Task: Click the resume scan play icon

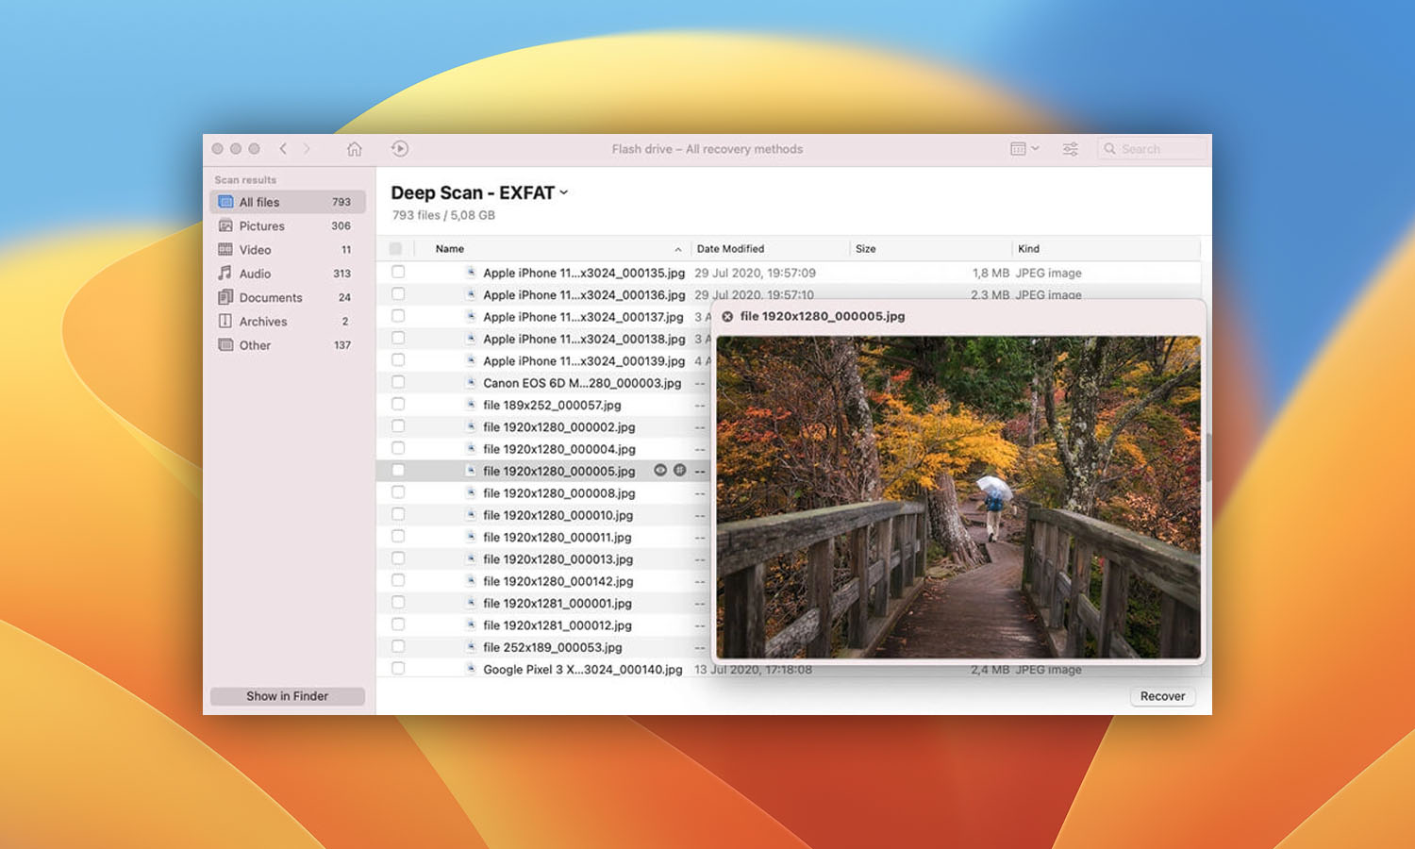Action: [400, 149]
